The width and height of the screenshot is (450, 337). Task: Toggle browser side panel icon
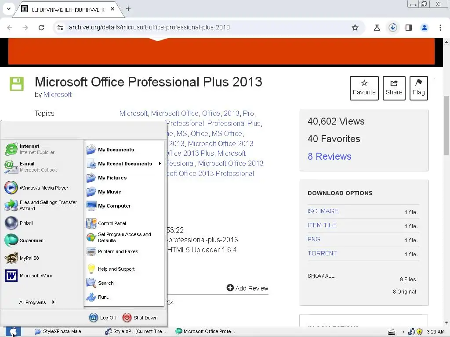pyautogui.click(x=409, y=28)
